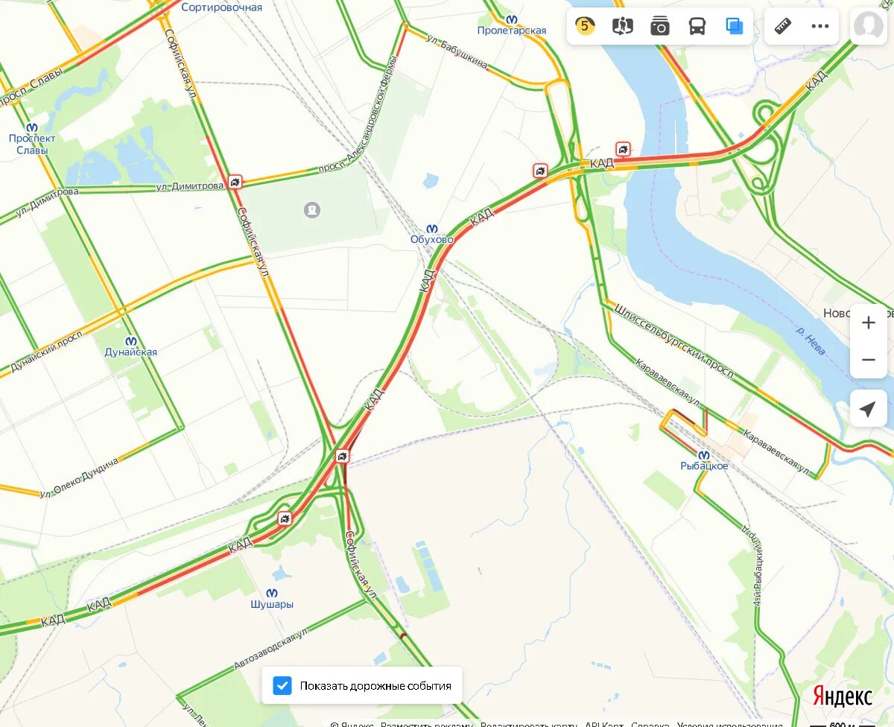This screenshot has height=727, width=894.
Task: Zoom out with minus button
Action: tap(869, 360)
